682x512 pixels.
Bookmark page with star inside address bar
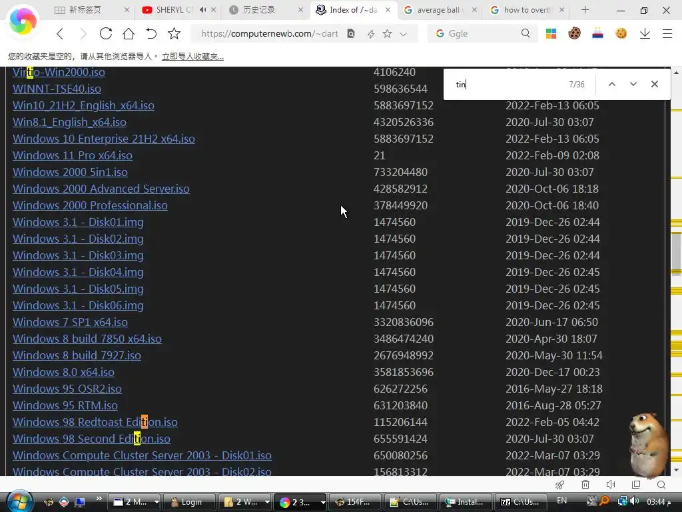click(x=387, y=33)
